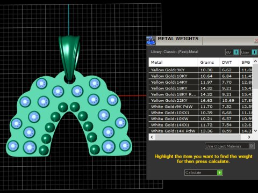
Task: Click the table's scroll-right arrow
Action: pos(249,137)
